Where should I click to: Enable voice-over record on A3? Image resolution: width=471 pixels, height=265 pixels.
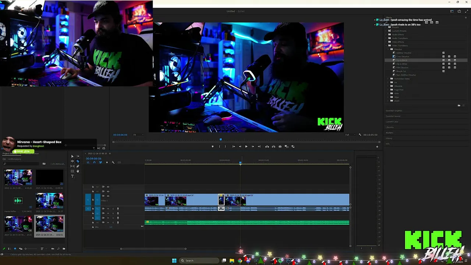(118, 218)
